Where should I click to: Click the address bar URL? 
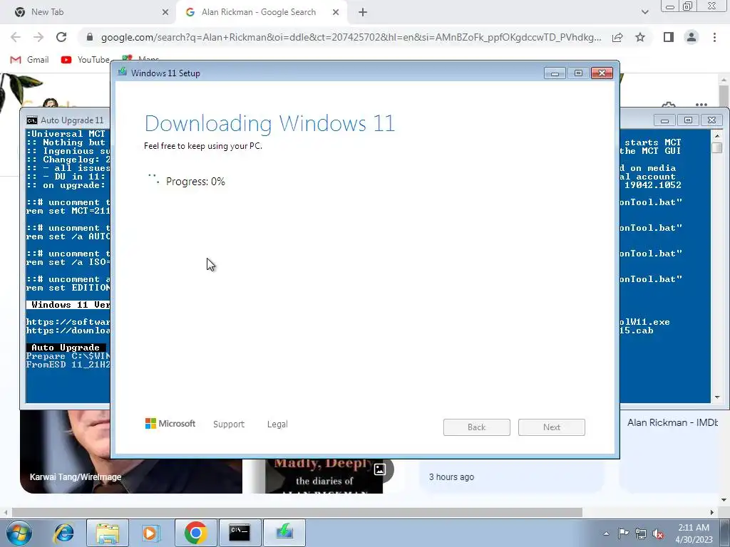click(351, 37)
